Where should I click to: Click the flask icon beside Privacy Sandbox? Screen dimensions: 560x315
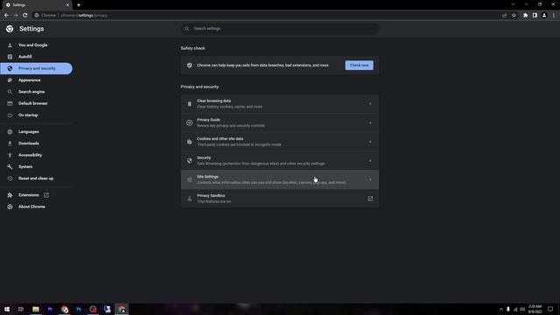pos(189,199)
